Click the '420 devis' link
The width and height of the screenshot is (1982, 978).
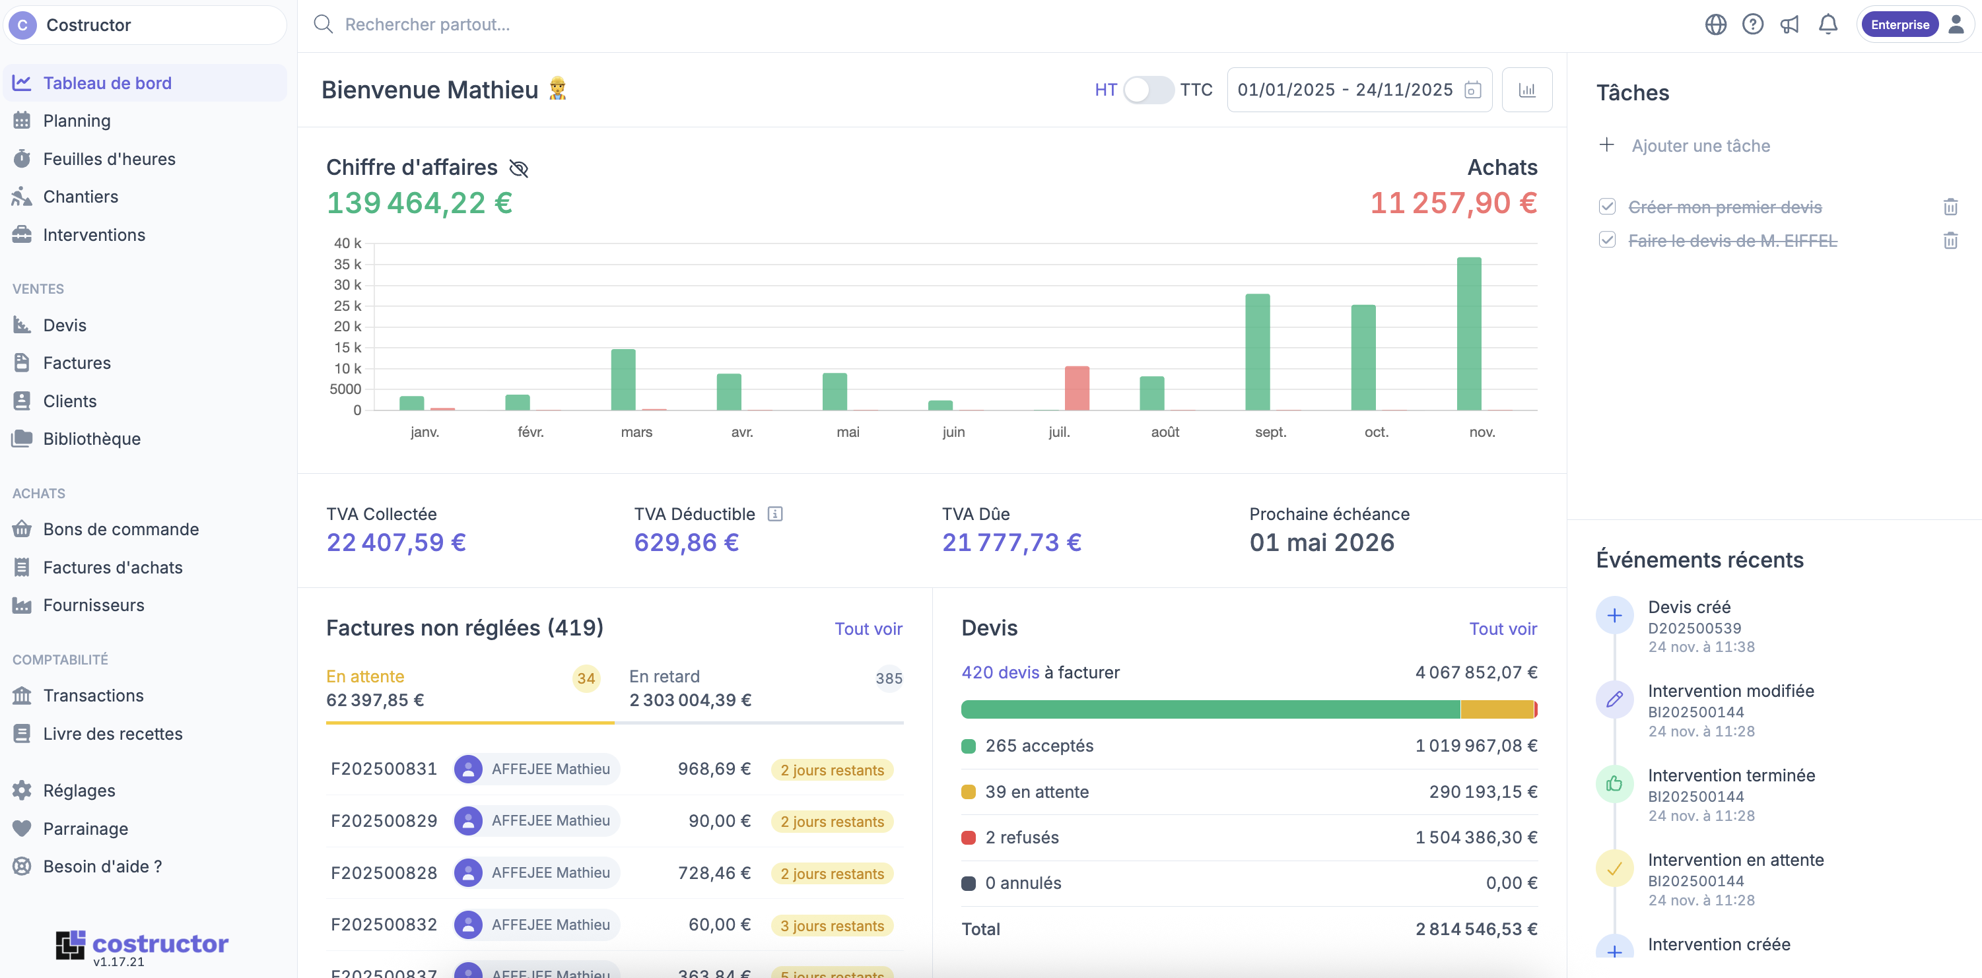click(1000, 672)
